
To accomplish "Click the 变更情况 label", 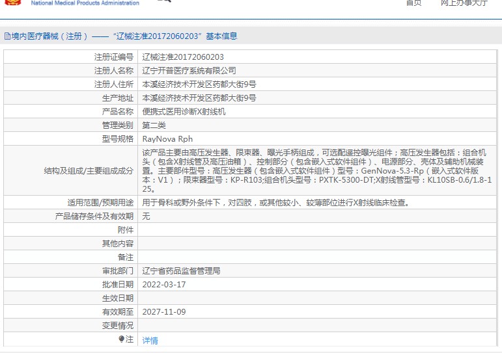I will 117,326.
